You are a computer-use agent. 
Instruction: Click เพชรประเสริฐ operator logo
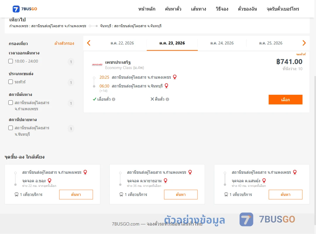(97, 65)
